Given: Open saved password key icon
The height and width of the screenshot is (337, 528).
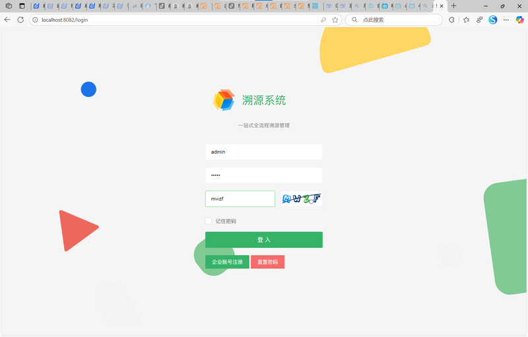Looking at the screenshot, I should 323,20.
